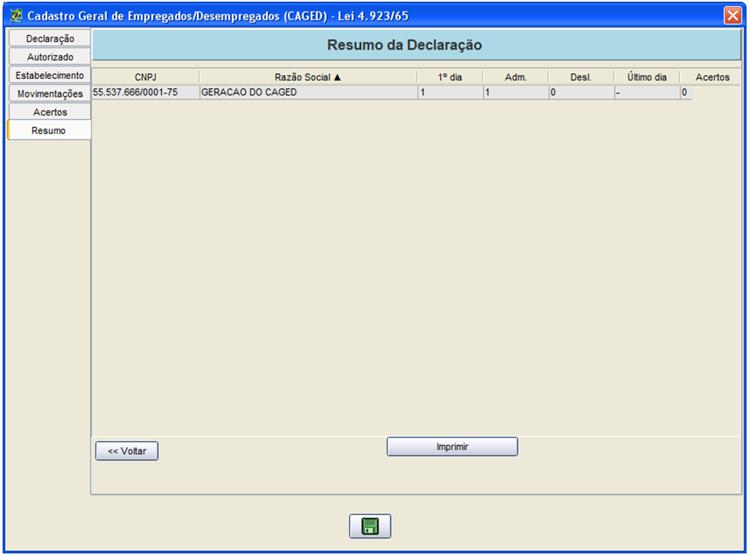Open the Acertos side tab
The image size is (750, 556).
(50, 112)
